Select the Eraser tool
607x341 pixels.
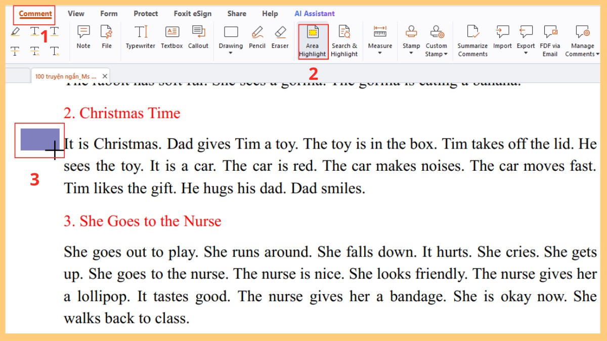[x=280, y=37]
